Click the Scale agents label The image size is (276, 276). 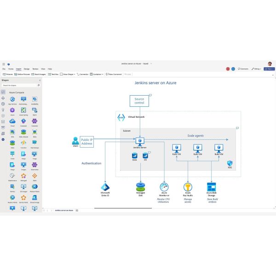195,136
